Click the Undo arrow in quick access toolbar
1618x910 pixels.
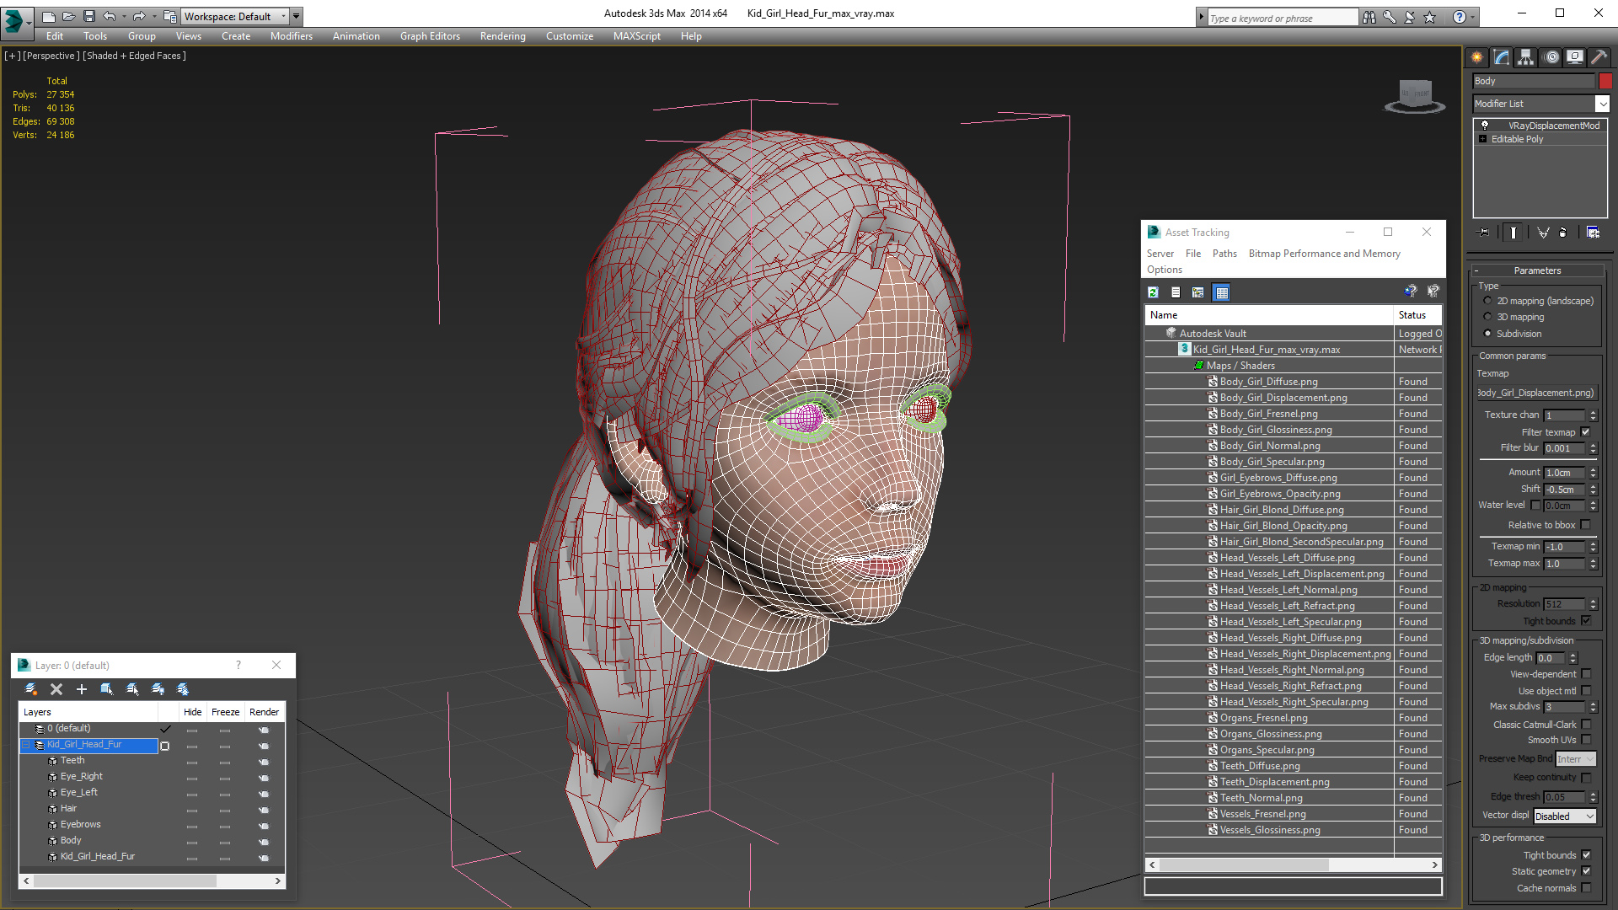point(109,16)
